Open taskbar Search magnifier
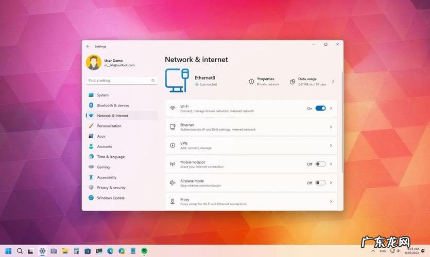Image resolution: width=430 pixels, height=257 pixels. (x=20, y=251)
